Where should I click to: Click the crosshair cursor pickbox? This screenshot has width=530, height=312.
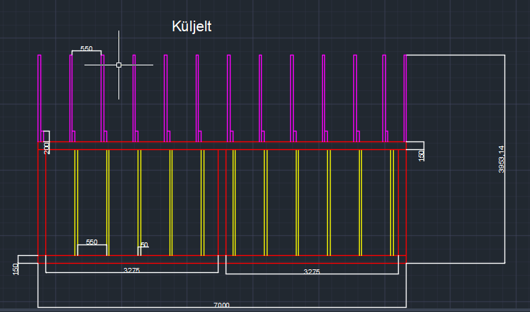pos(118,65)
